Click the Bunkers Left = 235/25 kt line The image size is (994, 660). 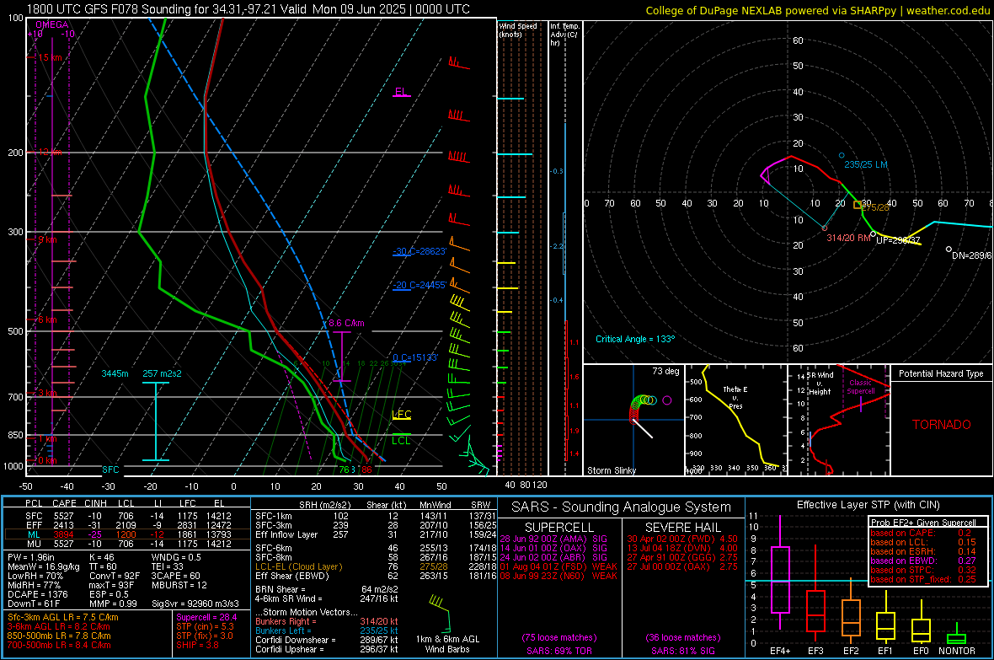[x=327, y=630]
